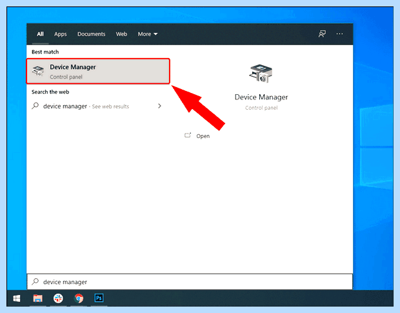This screenshot has height=313, width=400.
Task: Open Chrome from the taskbar
Action: point(79,298)
